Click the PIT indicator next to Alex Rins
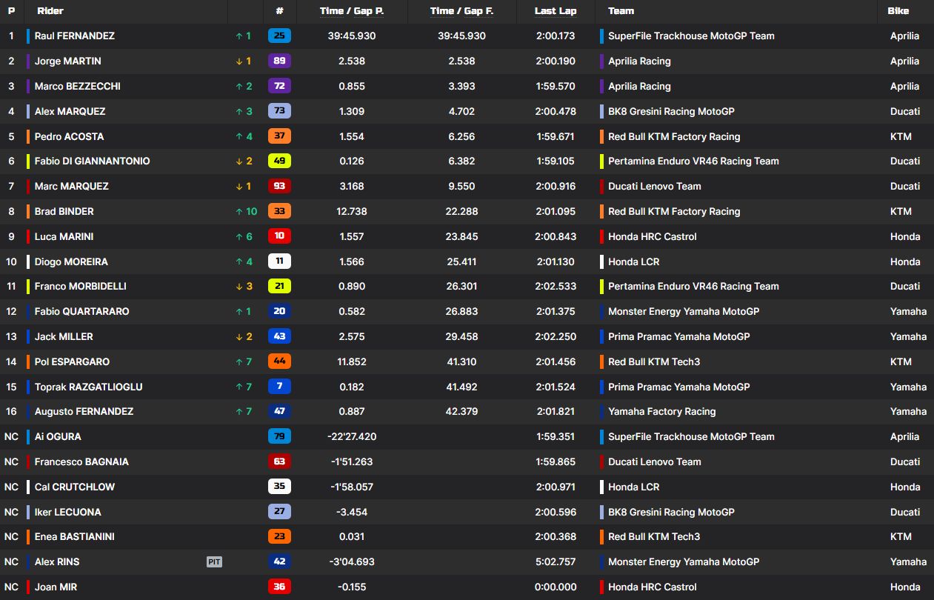Viewport: 934px width, 600px height. tap(214, 562)
